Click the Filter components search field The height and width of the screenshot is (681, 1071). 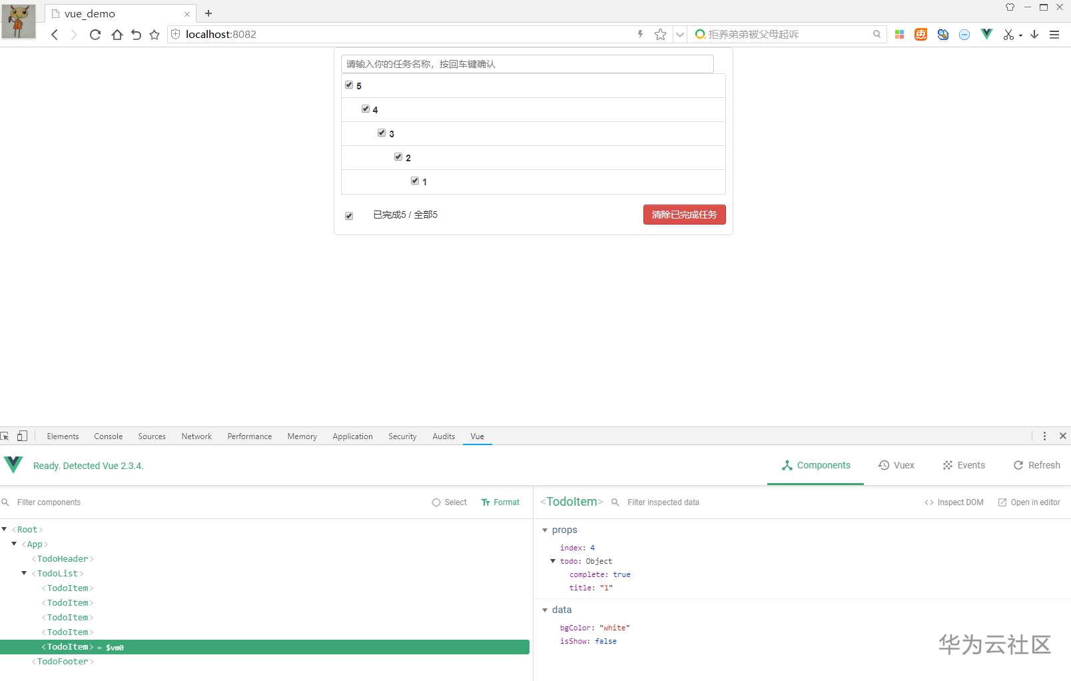point(213,502)
